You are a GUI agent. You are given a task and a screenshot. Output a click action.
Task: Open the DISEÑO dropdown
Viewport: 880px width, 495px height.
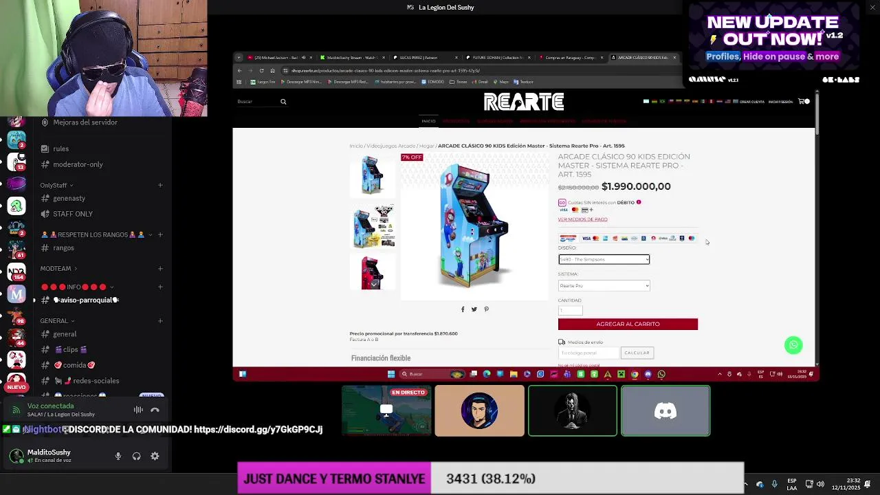click(x=604, y=259)
